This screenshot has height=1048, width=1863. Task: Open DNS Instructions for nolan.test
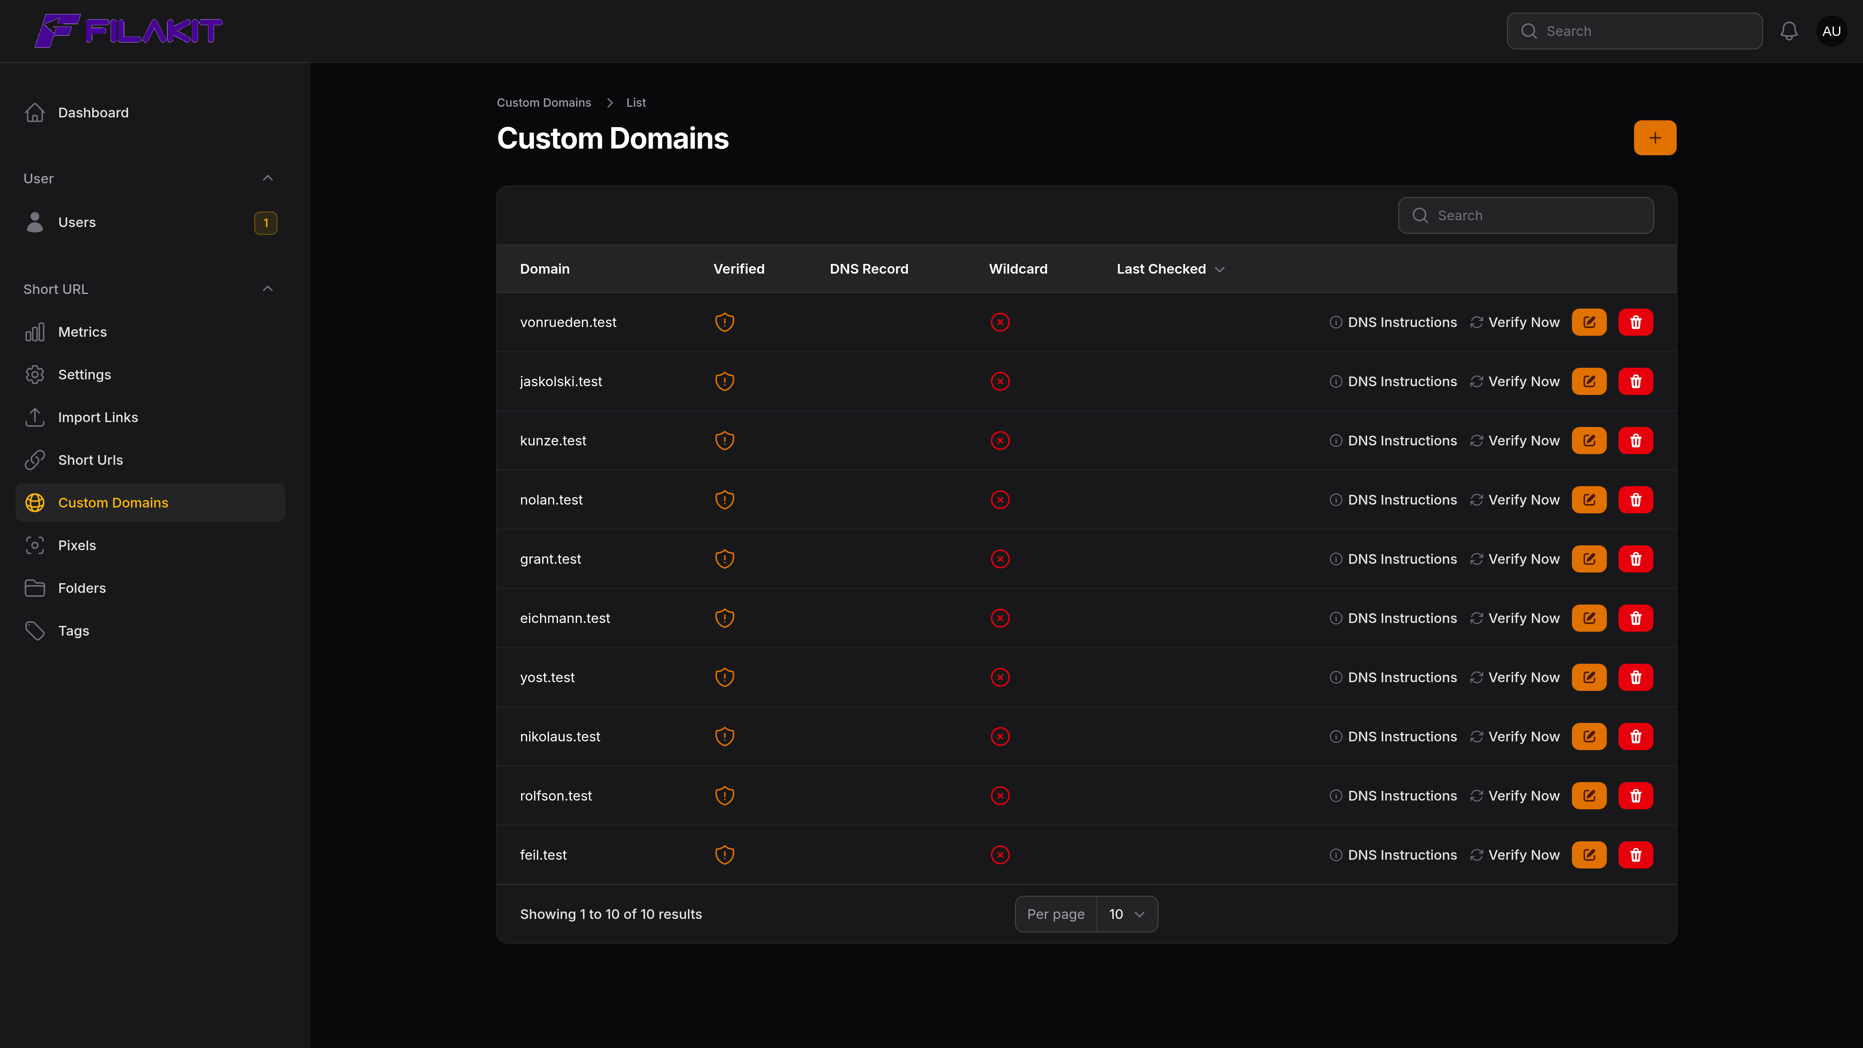click(x=1393, y=500)
